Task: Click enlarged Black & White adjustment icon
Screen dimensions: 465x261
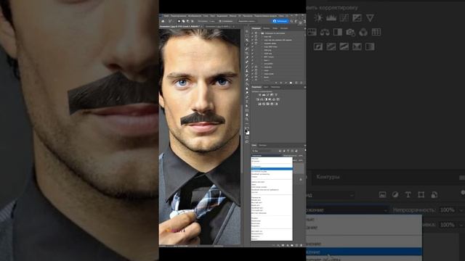Action: [338, 32]
